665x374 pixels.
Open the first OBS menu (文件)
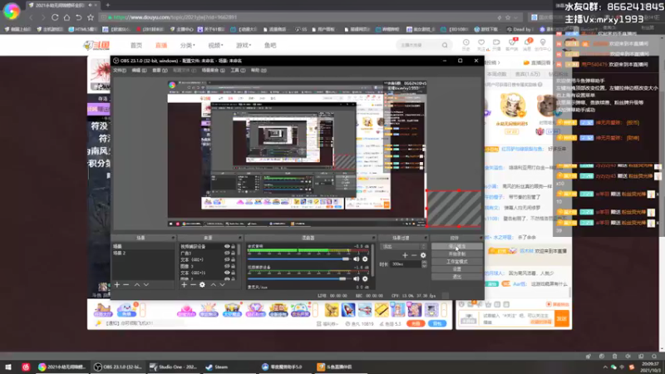(x=120, y=71)
